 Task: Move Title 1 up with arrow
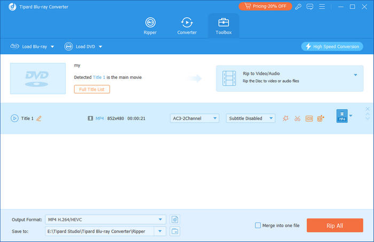(368, 115)
